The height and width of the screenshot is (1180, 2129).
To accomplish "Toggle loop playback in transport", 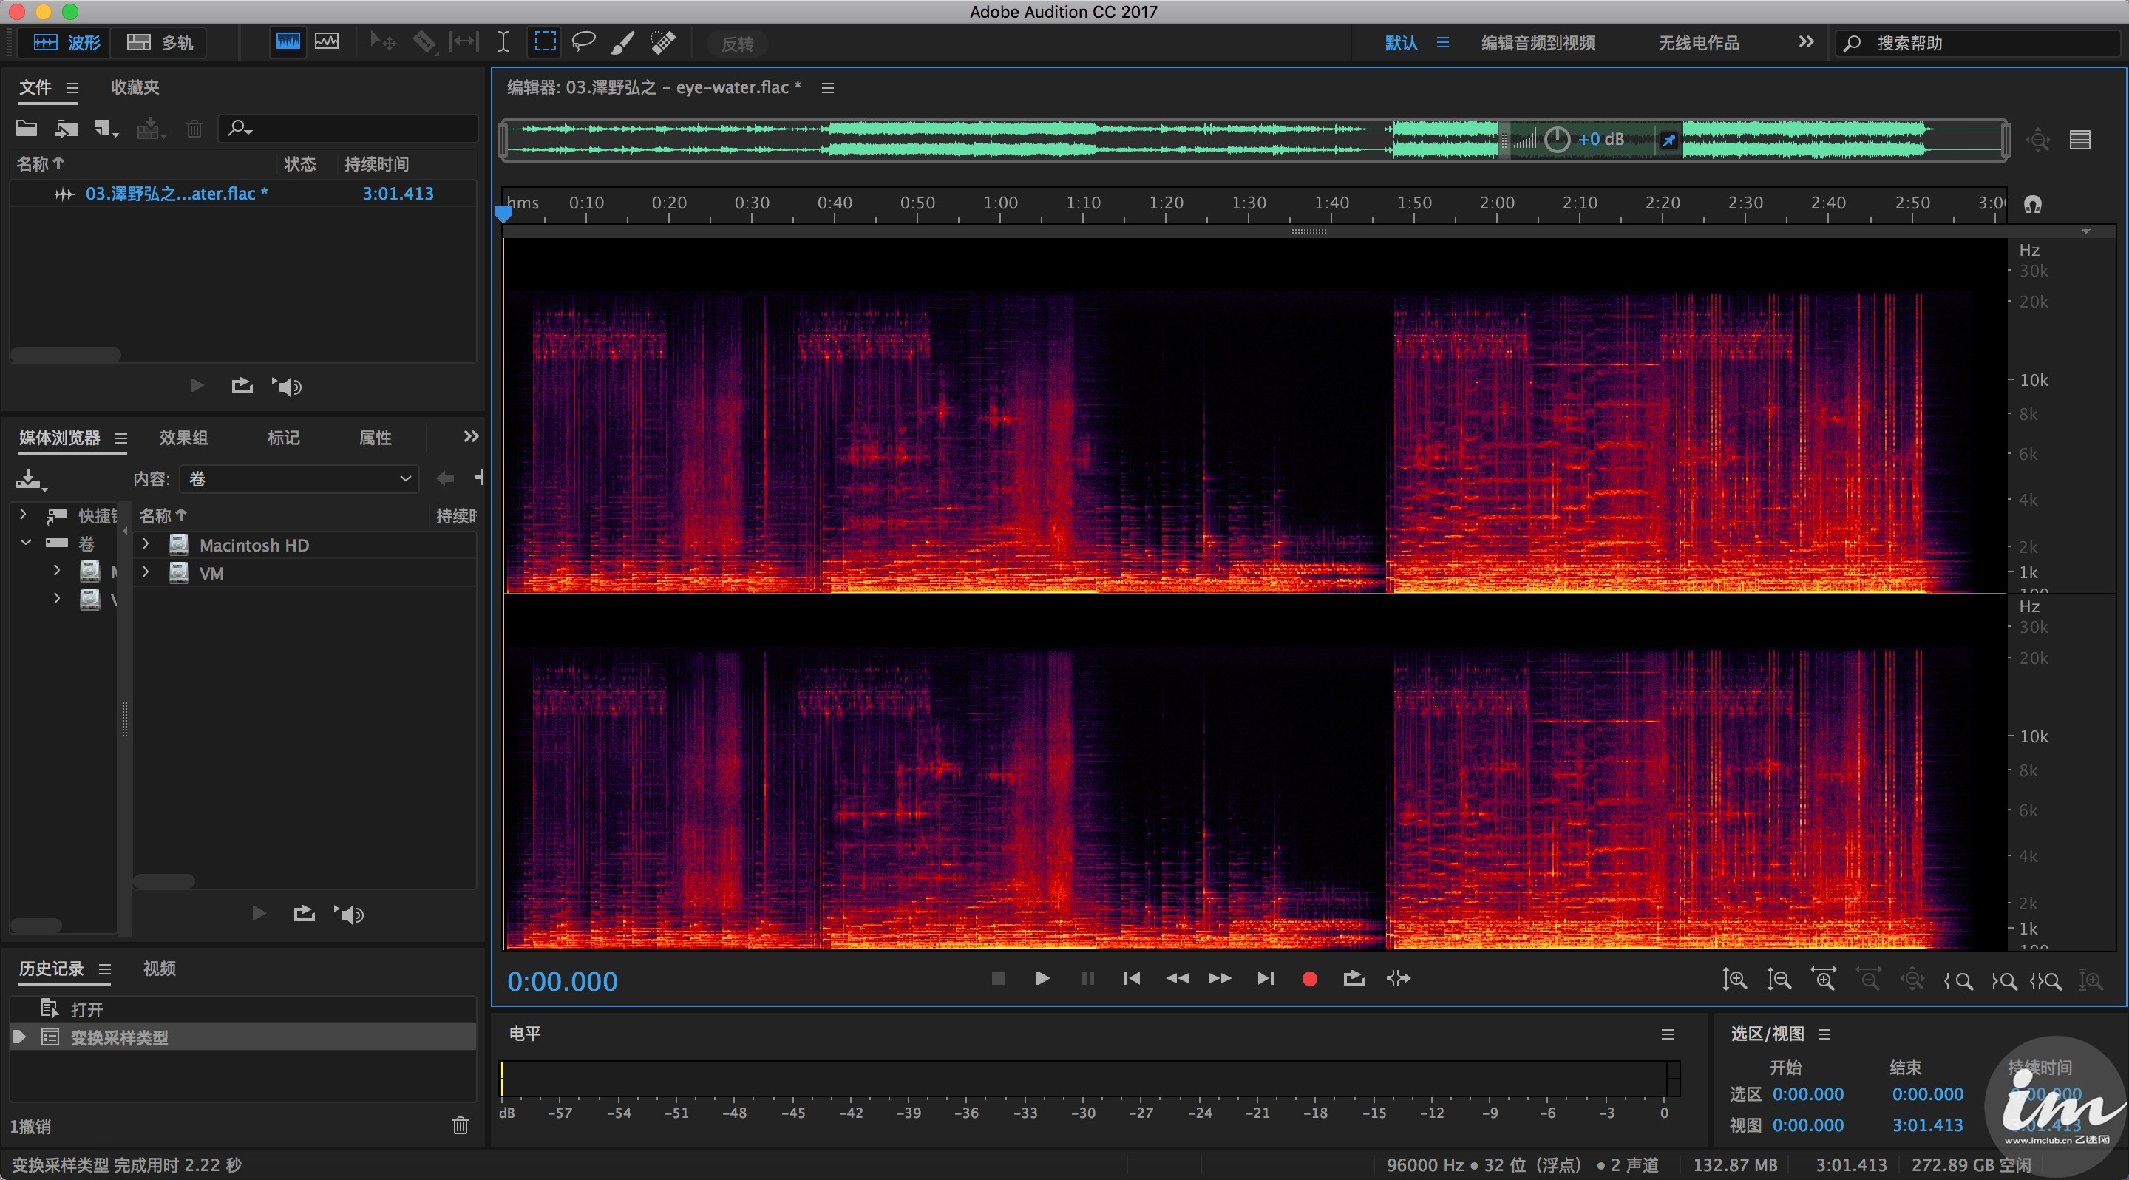I will (1354, 979).
